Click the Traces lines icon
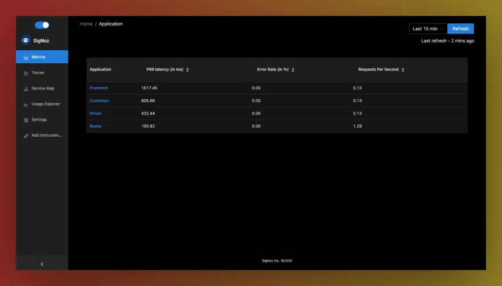This screenshot has height=286, width=502. [x=26, y=73]
